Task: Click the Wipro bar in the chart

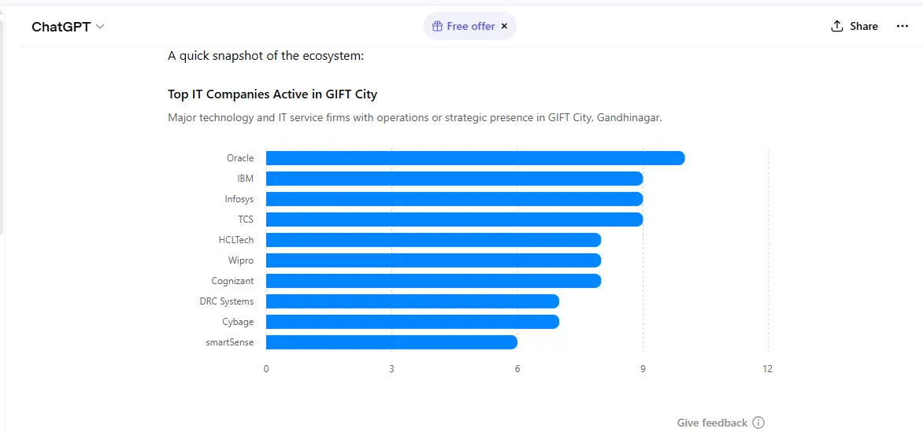Action: [433, 260]
